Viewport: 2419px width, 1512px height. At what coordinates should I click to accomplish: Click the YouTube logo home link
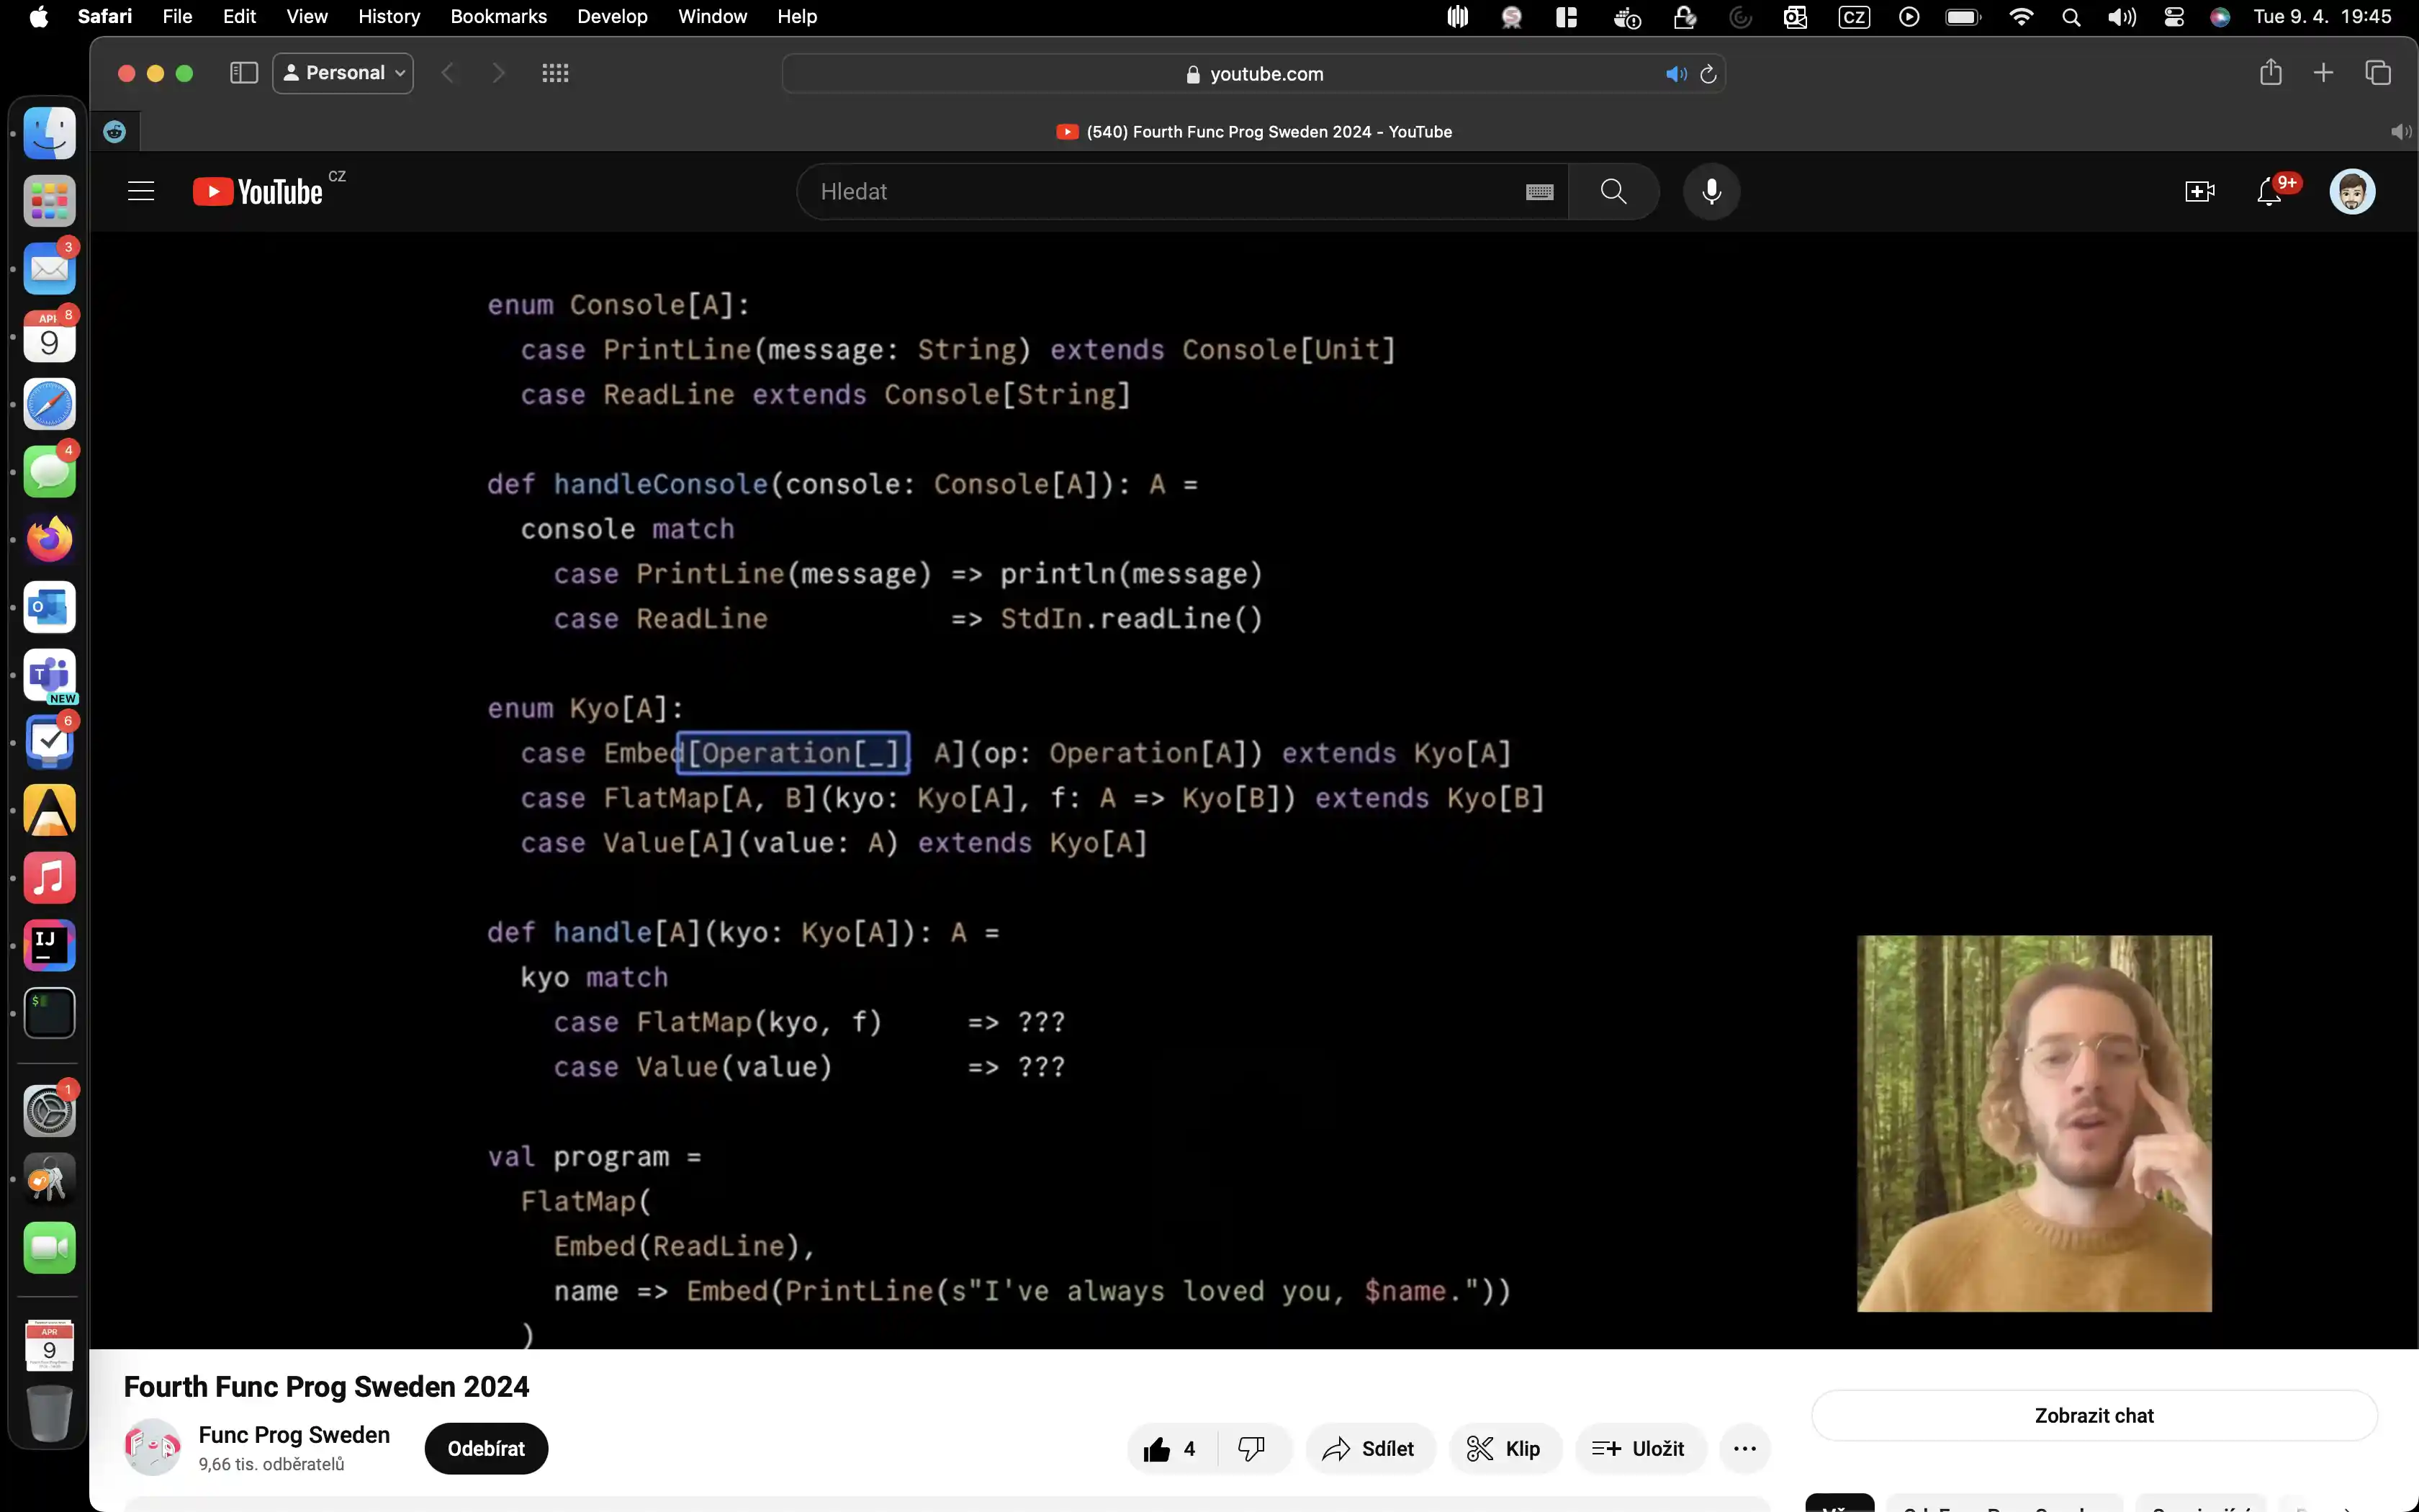tap(259, 191)
